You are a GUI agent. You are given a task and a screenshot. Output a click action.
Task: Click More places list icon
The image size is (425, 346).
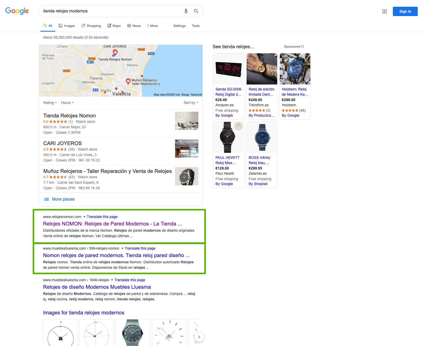[46, 199]
